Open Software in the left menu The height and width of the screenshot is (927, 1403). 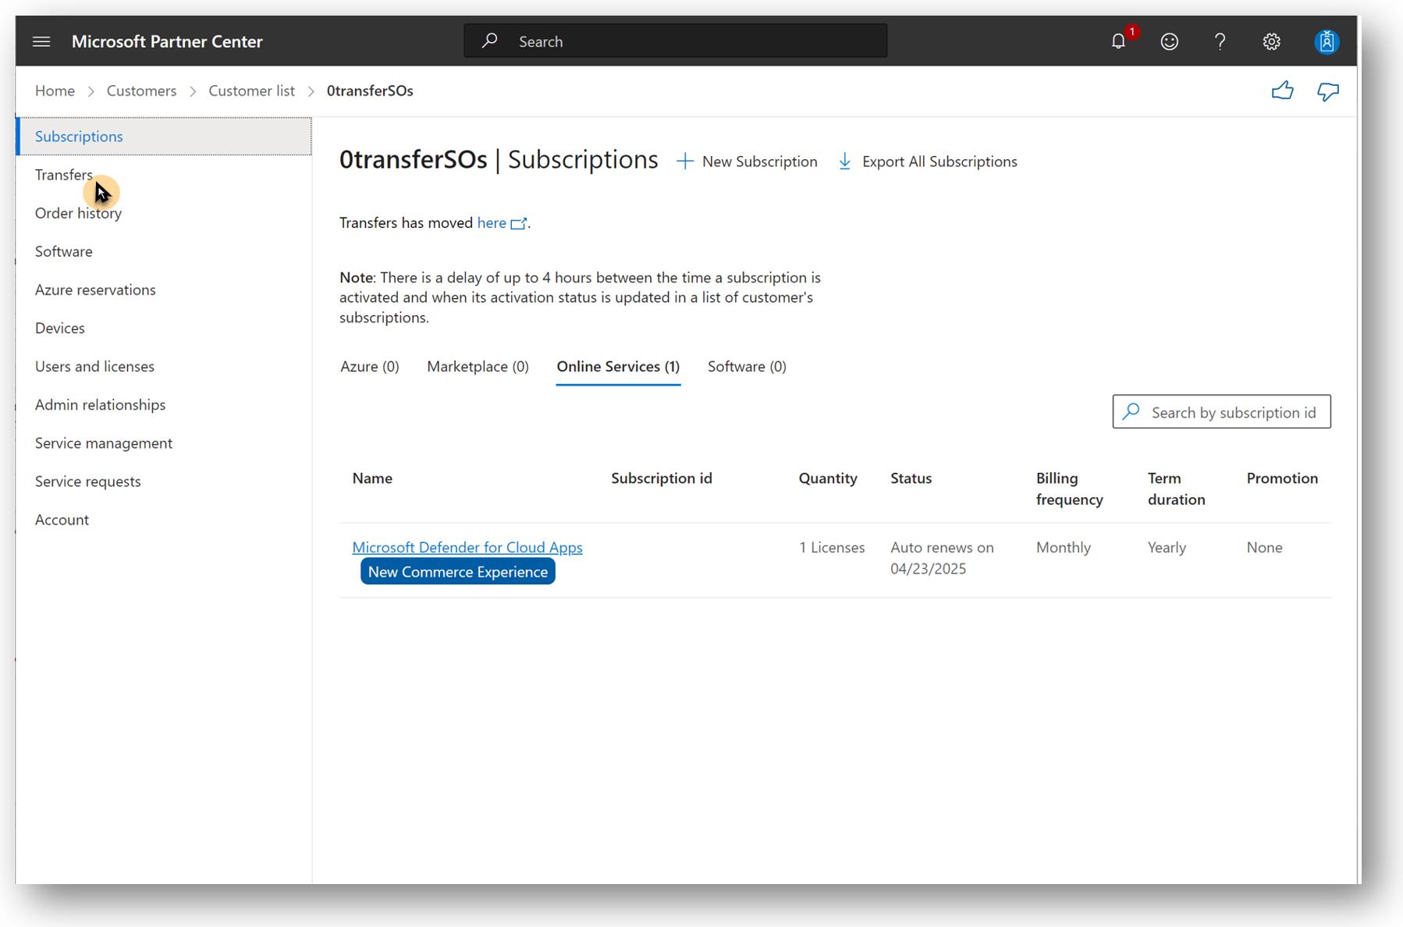tap(64, 250)
